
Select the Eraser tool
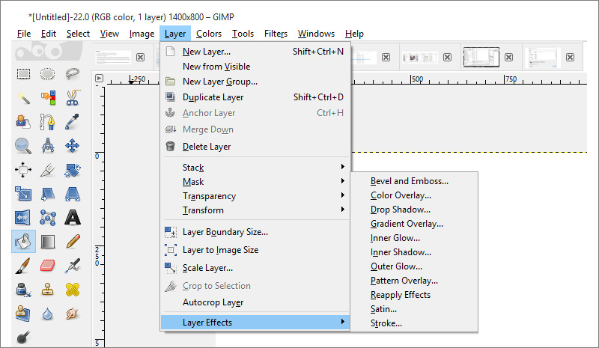pyautogui.click(x=48, y=265)
